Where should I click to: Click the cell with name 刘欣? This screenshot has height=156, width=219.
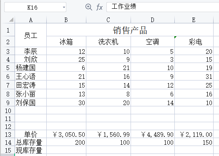(x=31, y=59)
